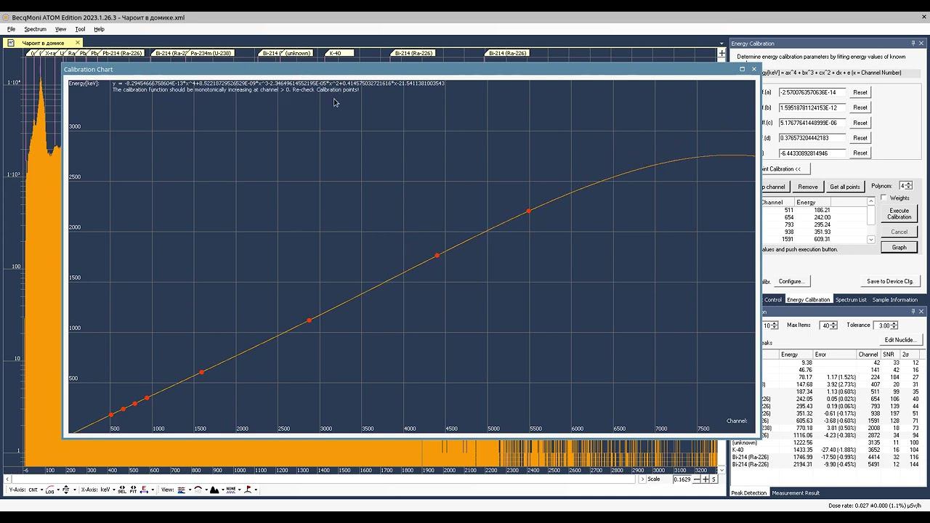Click the scale value field 0.1629

click(x=682, y=479)
